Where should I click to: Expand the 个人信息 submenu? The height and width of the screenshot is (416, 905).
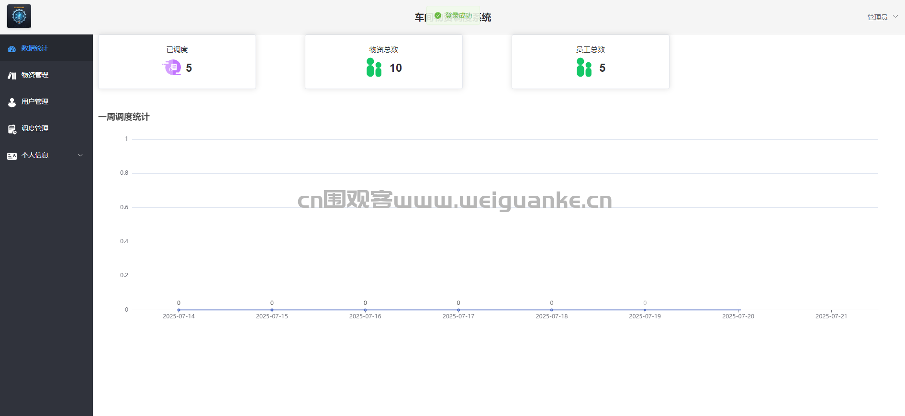pos(46,155)
